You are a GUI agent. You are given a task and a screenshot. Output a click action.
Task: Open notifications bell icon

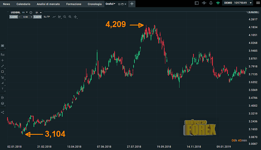click(211, 3)
